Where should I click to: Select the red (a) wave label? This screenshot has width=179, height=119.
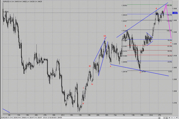[x=105, y=36]
